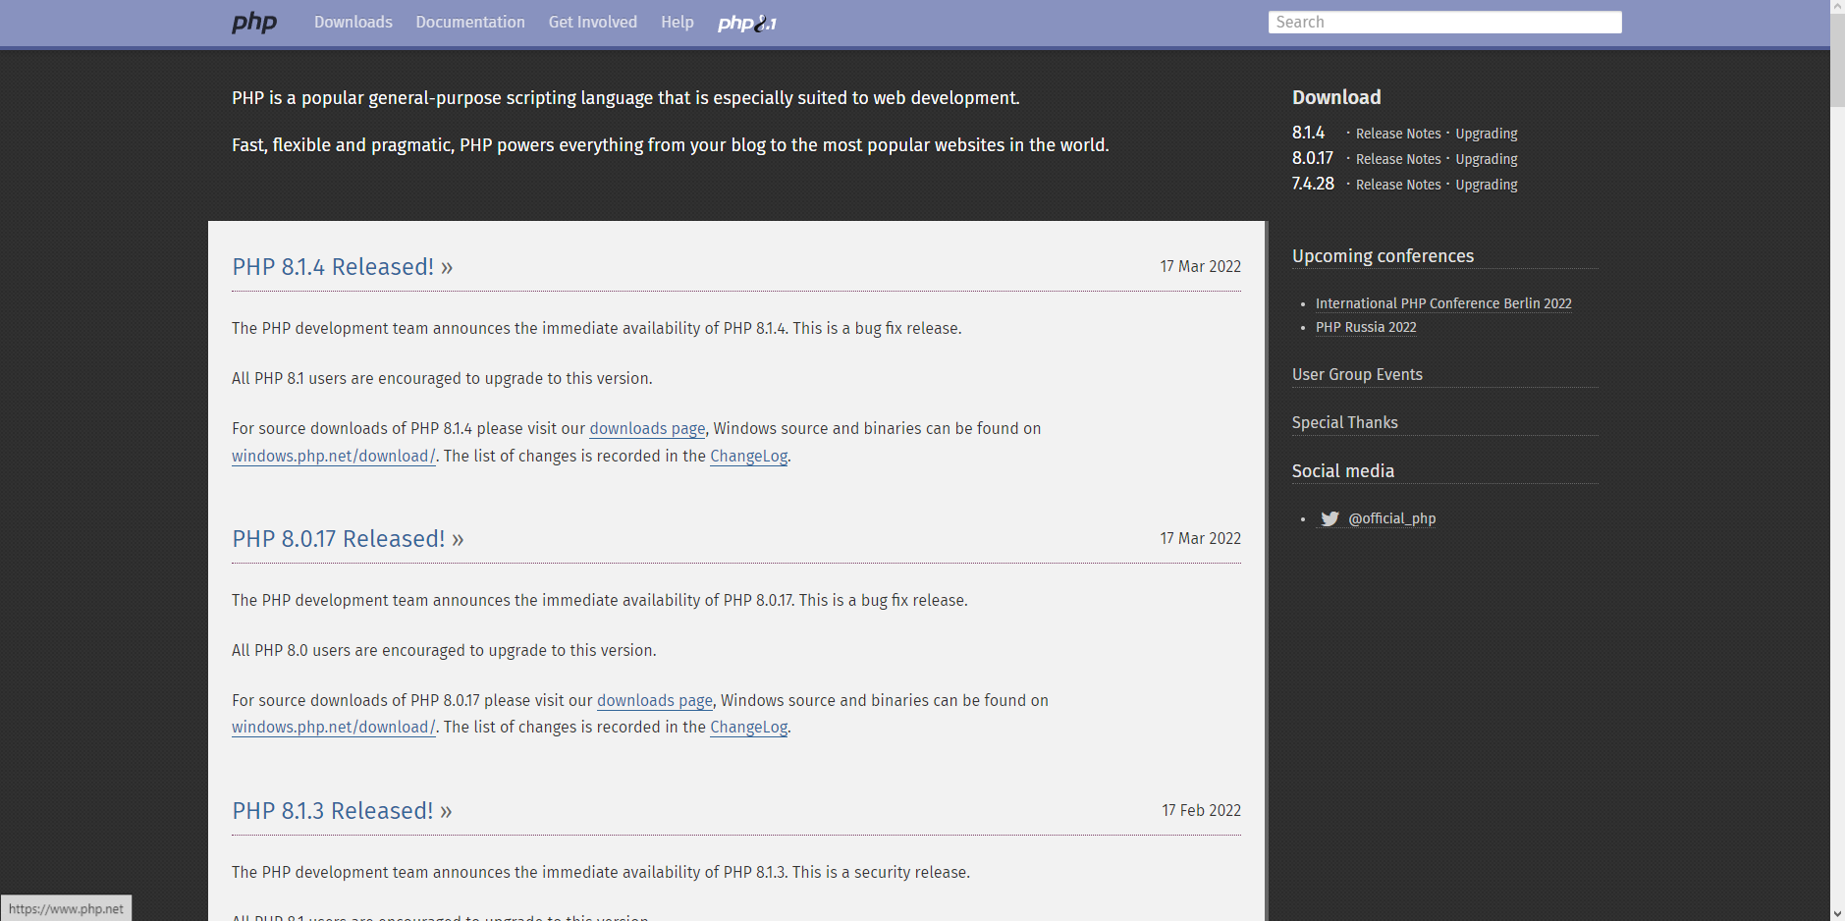Click the Twitter bird icon
Screen dimensions: 1845x921
tap(1329, 518)
